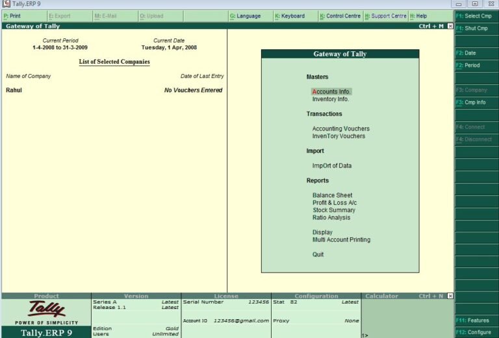Close the Tally.ERP 9 window
Screen dimensions: 499x338
point(491,4)
